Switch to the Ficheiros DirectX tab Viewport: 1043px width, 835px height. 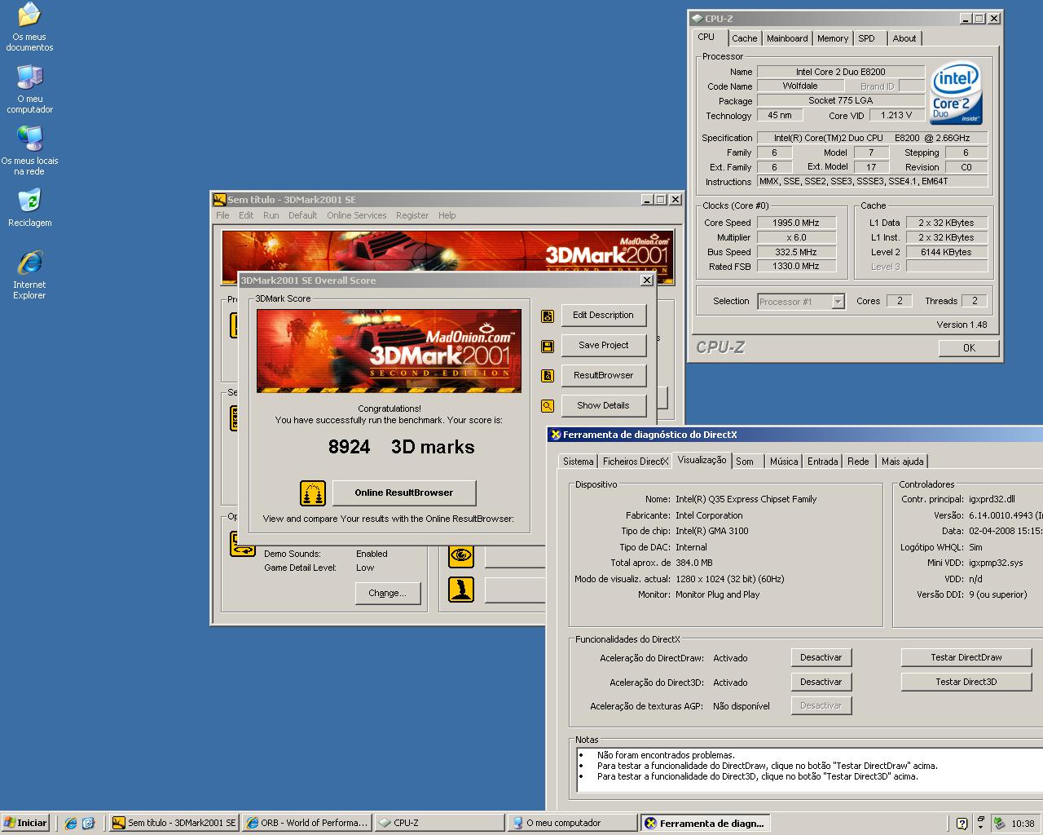(x=636, y=462)
